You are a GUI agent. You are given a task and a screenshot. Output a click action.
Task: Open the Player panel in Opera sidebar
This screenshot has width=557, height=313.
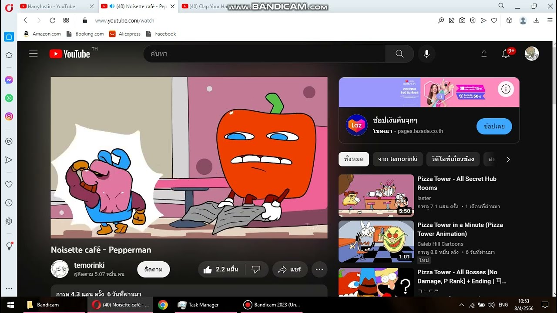point(9,141)
